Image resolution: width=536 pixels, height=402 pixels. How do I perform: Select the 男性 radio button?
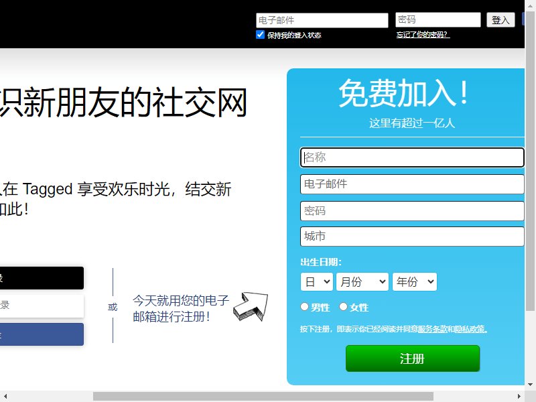(x=304, y=307)
